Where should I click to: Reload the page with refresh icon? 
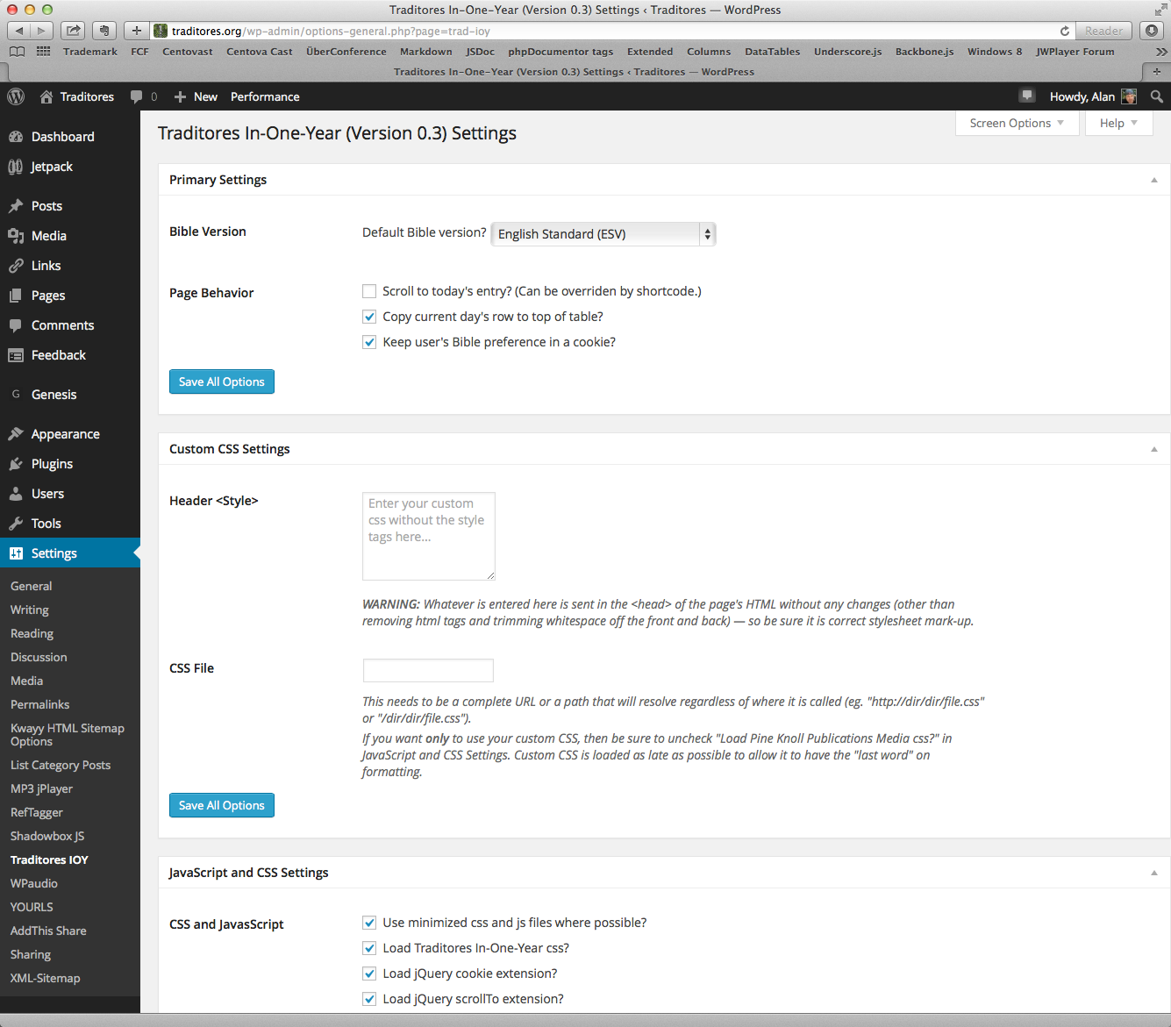click(1065, 31)
